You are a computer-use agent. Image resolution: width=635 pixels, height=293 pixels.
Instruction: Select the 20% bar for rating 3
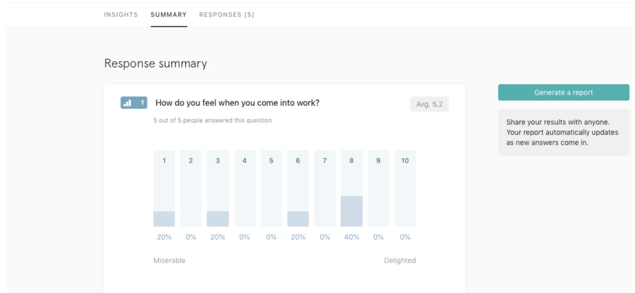(x=218, y=219)
